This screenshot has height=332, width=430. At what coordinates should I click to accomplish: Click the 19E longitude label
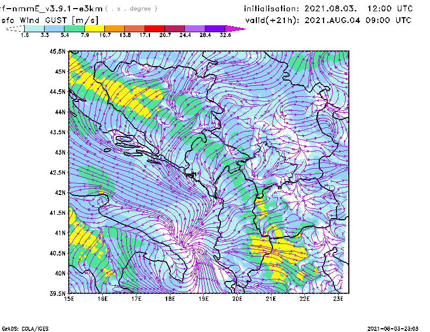tap(204, 299)
